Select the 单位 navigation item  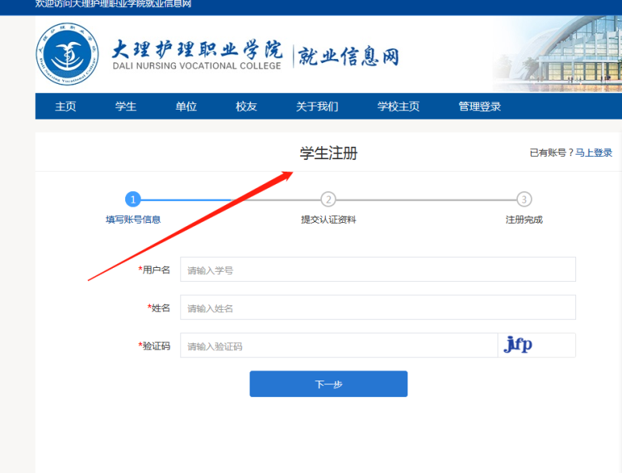pos(186,106)
